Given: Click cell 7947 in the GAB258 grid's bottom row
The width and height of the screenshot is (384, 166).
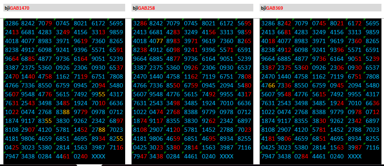Looking at the screenshot, I should point(140,156).
